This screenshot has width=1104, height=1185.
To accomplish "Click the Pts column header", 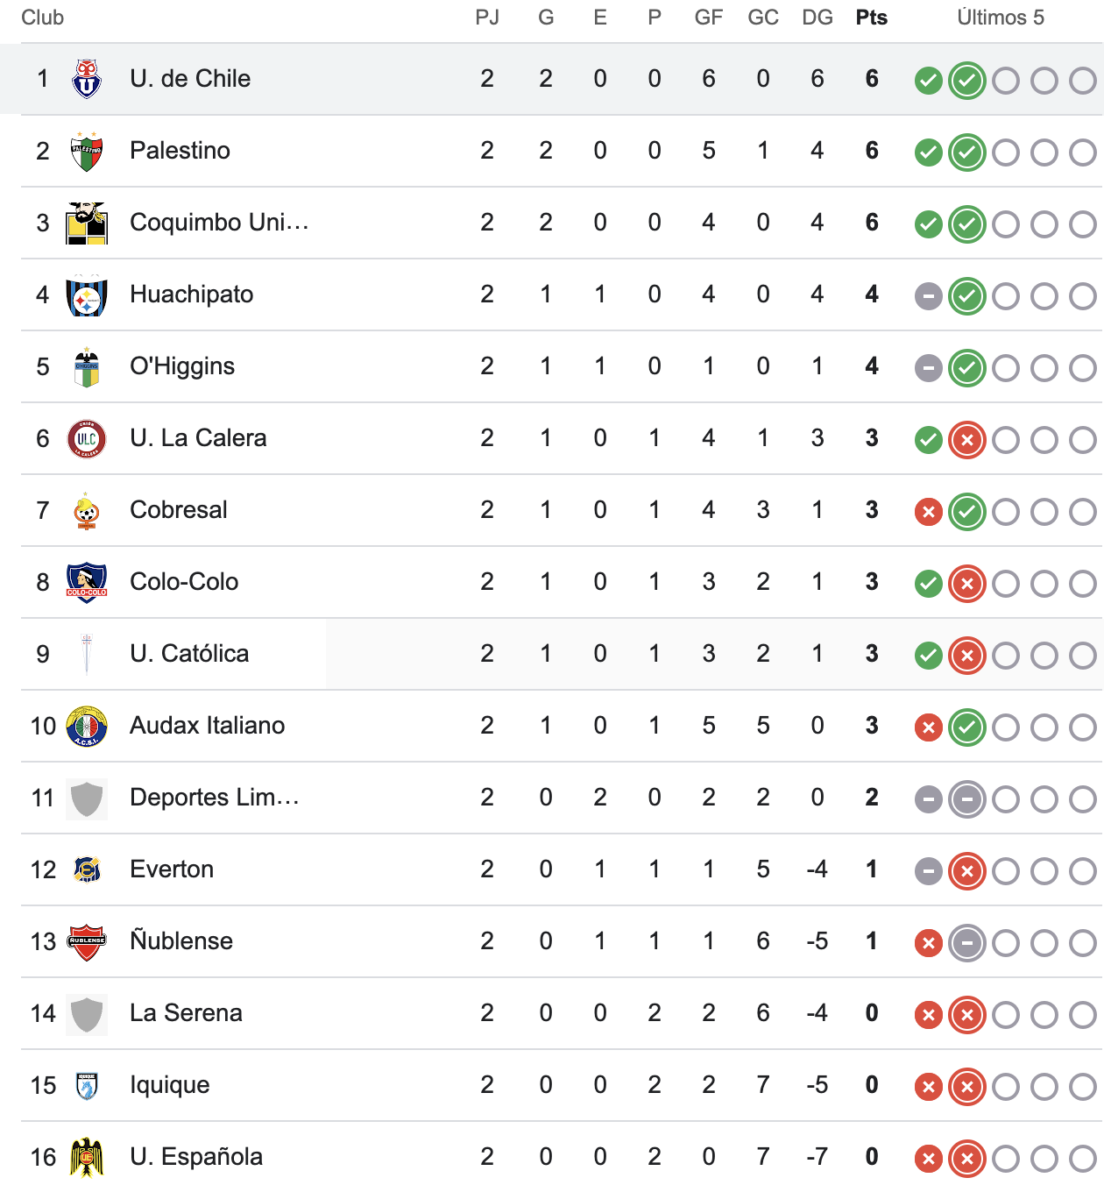I will pos(871,17).
